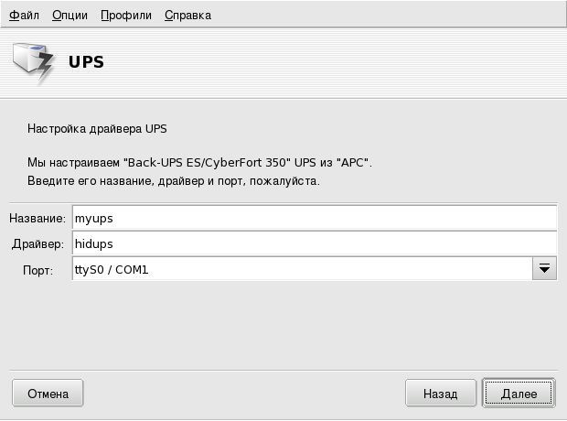
Task: Click the Драйвер: label
Action: tap(37, 243)
